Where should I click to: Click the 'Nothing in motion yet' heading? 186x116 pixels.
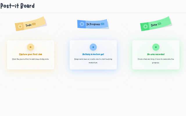click(x=93, y=54)
